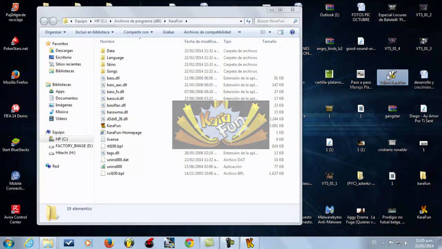Click the Start BlueStacks desktop icon
442x249 pixels.
pyautogui.click(x=15, y=145)
